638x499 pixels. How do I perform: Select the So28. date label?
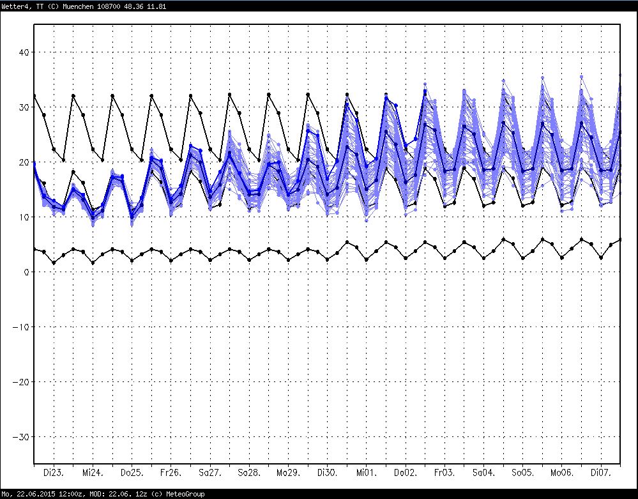(248, 473)
